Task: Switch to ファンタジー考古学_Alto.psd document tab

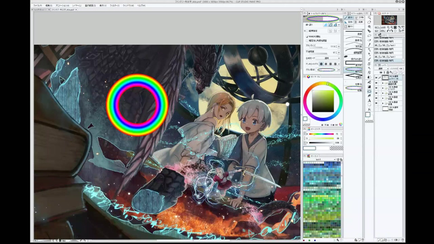Action: pyautogui.click(x=64, y=9)
